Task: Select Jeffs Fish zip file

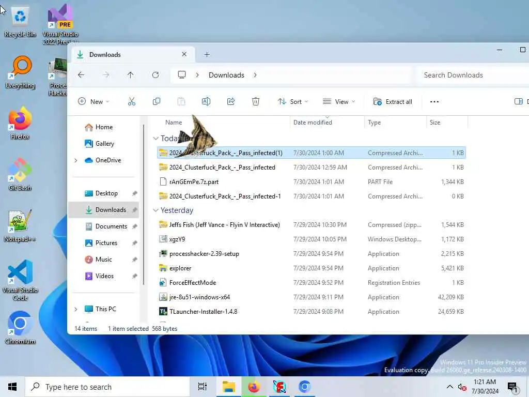Action: (312, 225)
